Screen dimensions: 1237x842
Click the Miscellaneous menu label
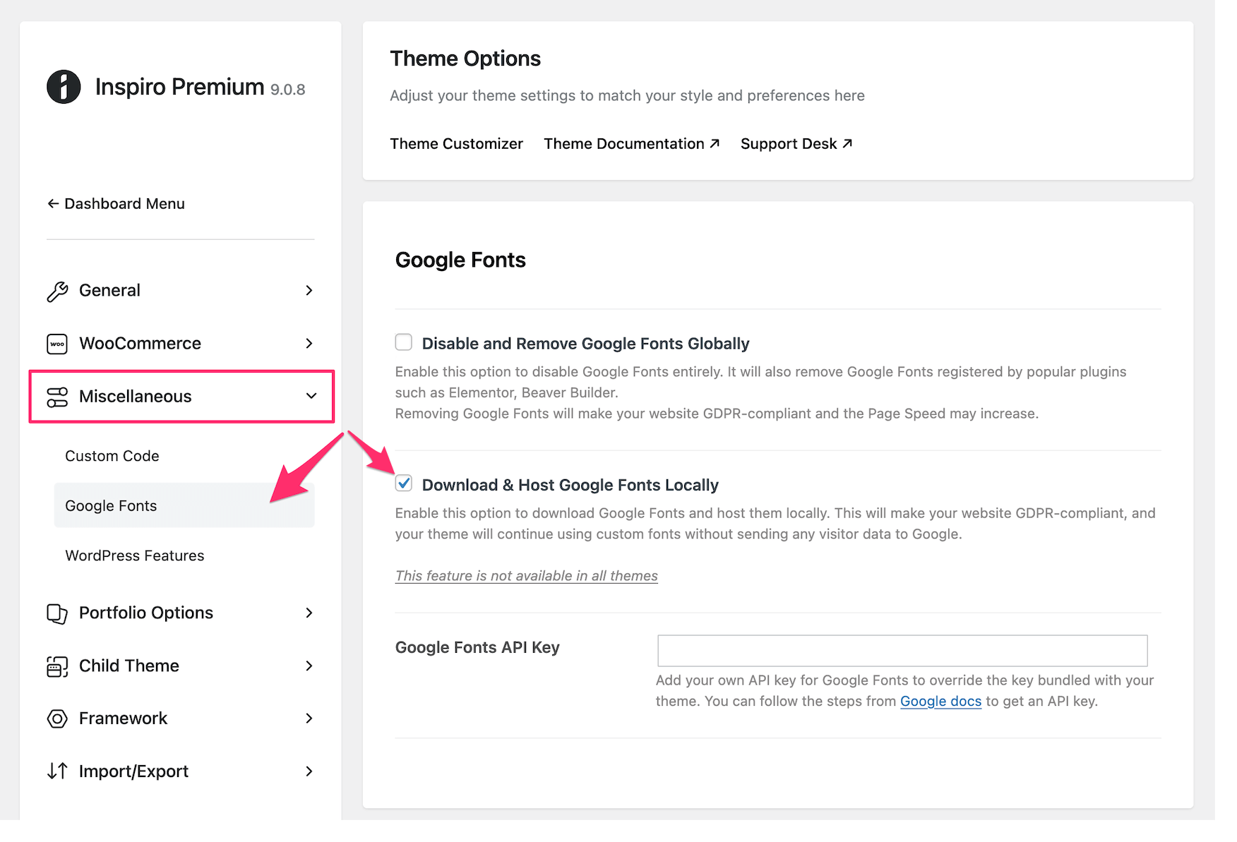[136, 397]
